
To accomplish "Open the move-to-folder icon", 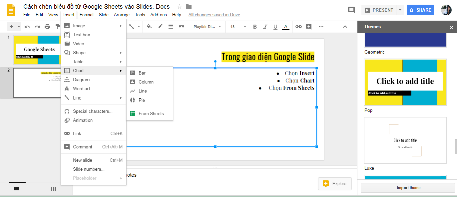I will [189, 7].
